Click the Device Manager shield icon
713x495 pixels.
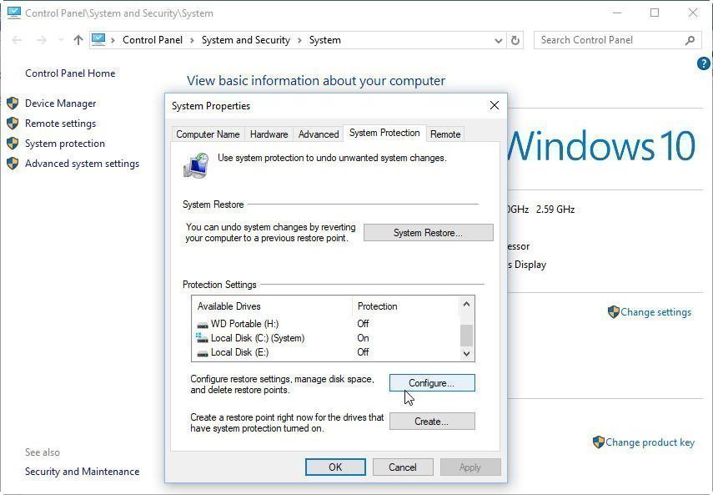coord(13,104)
